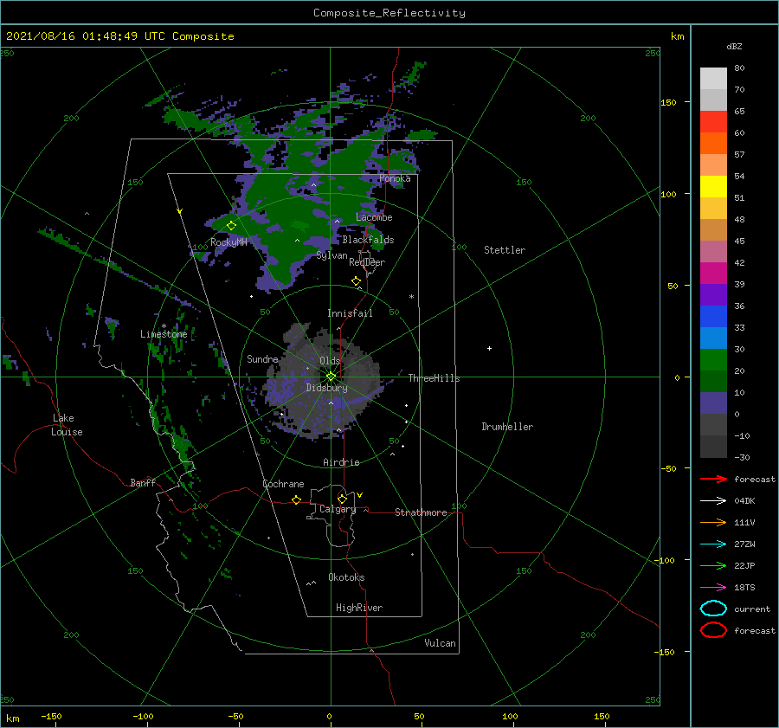
Task: Click the yellow diamond marker near RockyMH
Action: point(231,226)
